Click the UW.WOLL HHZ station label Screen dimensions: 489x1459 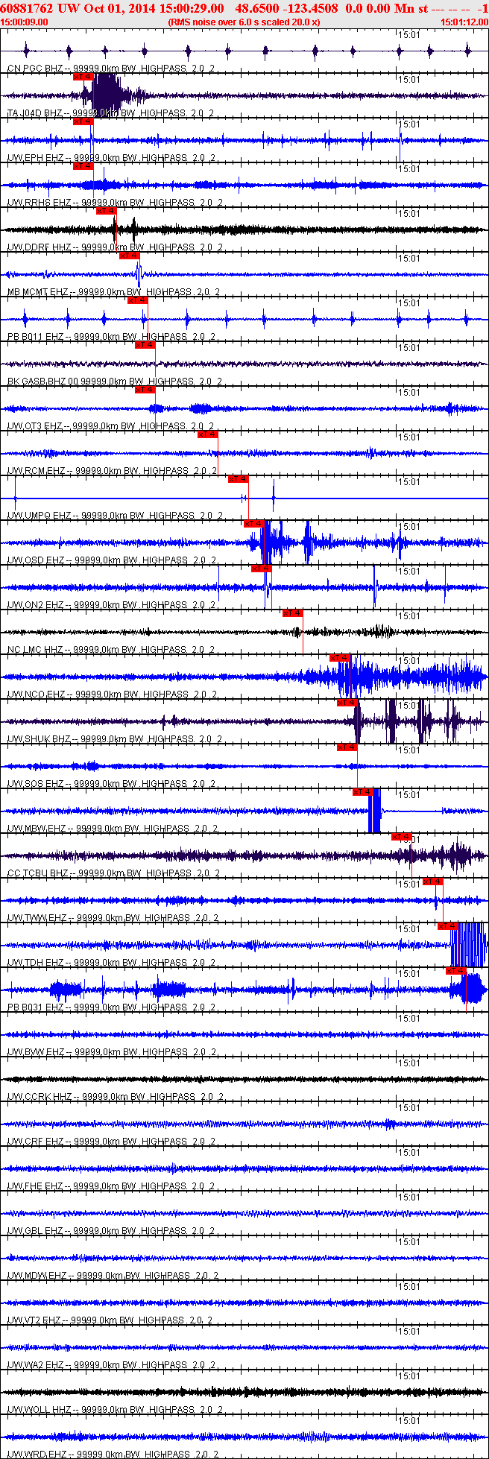click(114, 1410)
